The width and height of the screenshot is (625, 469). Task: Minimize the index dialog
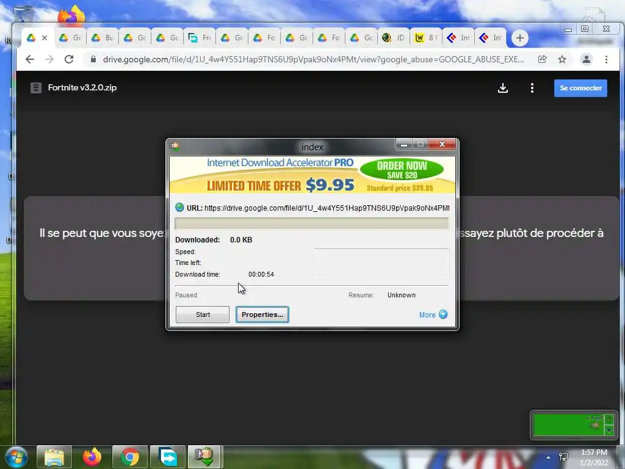pyautogui.click(x=404, y=144)
